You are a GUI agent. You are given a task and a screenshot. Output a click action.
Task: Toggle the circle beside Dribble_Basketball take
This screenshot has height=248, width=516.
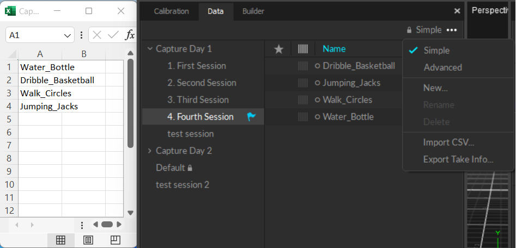[x=318, y=66]
